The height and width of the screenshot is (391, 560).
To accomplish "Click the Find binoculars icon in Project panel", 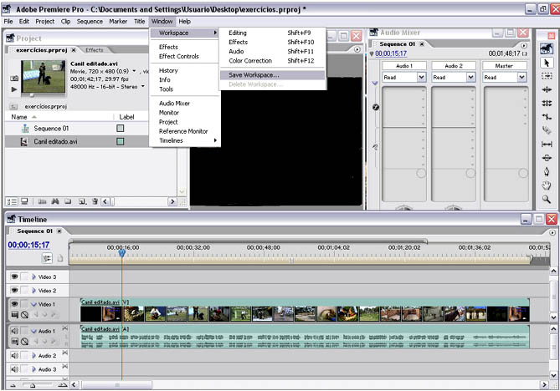I will (55, 201).
